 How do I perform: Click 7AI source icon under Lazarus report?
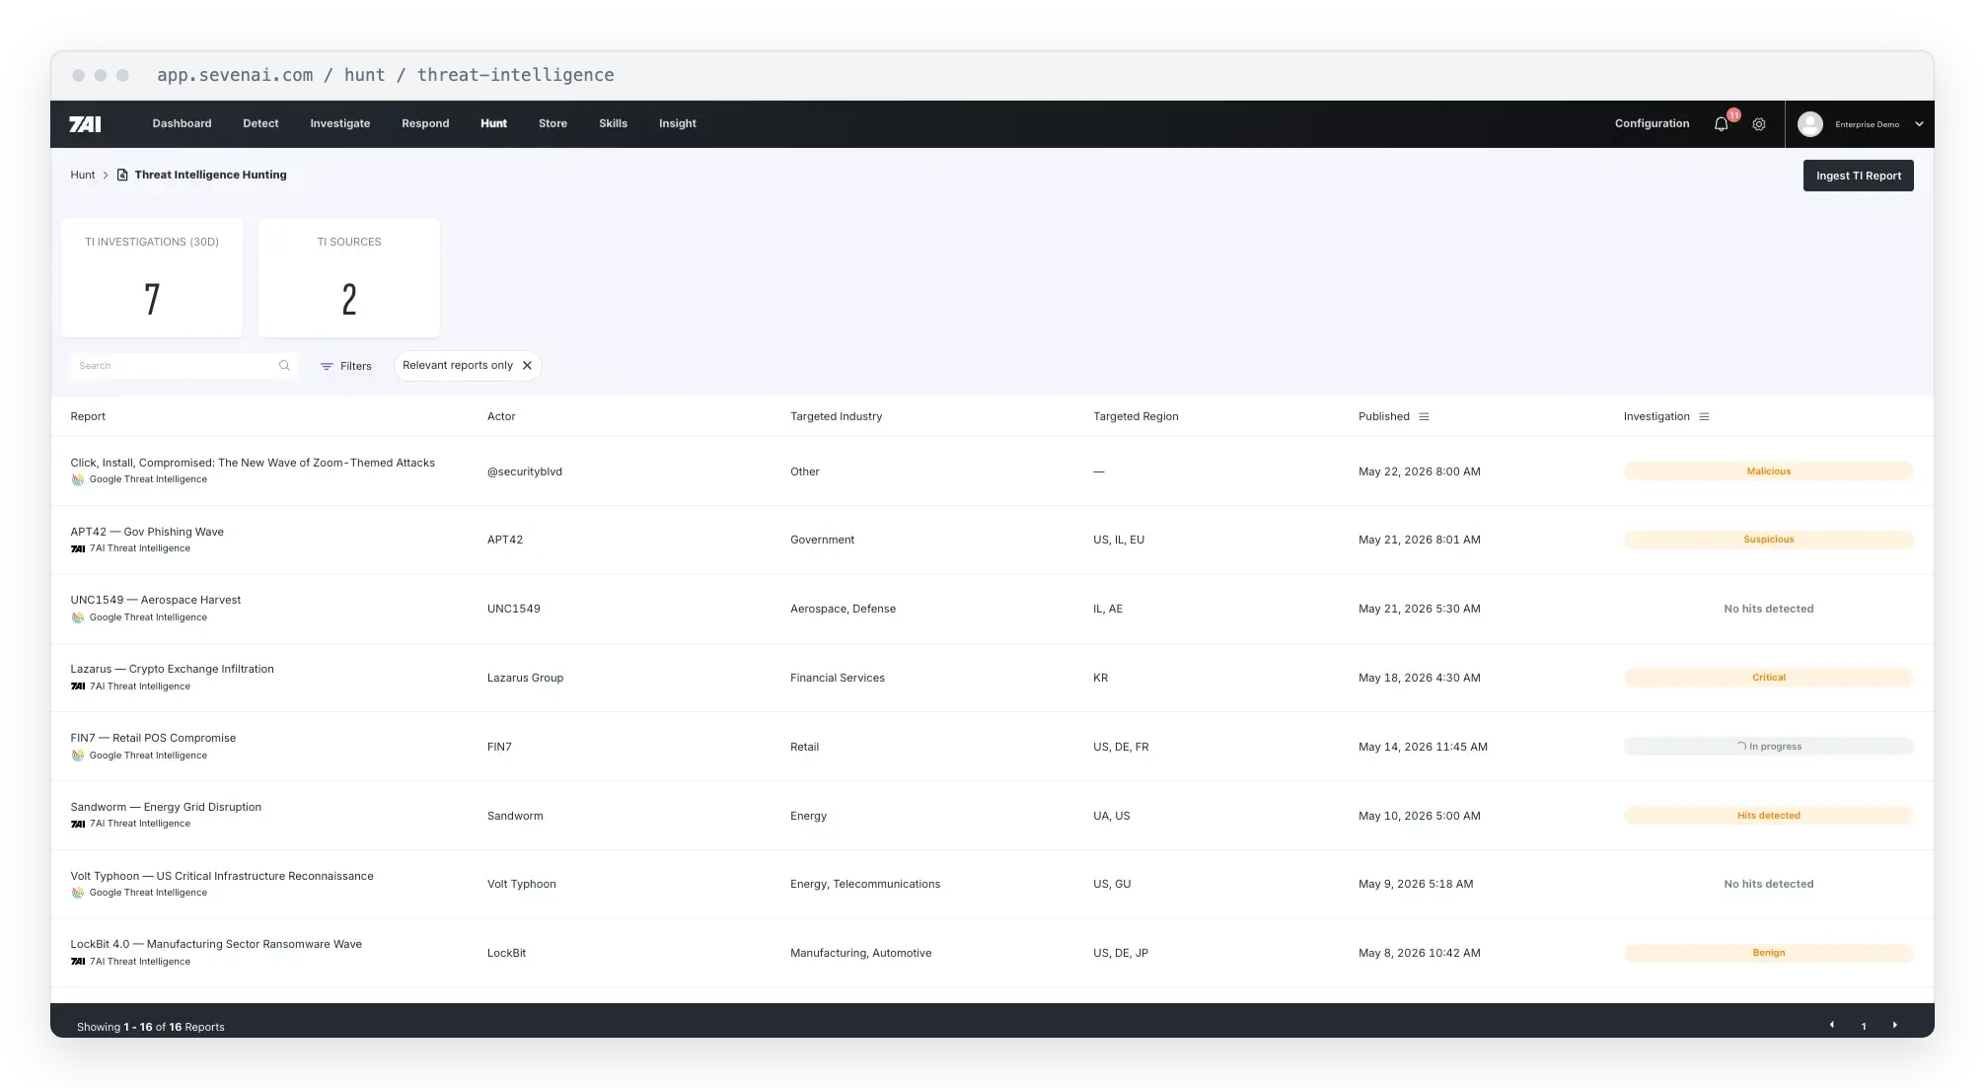tap(77, 687)
